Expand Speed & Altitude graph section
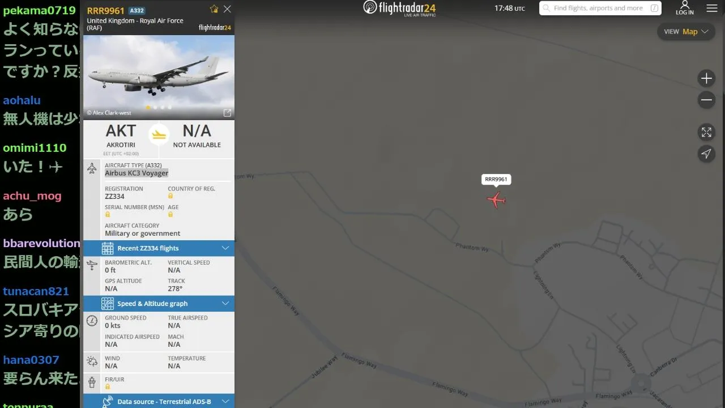This screenshot has height=408, width=725. [x=159, y=304]
